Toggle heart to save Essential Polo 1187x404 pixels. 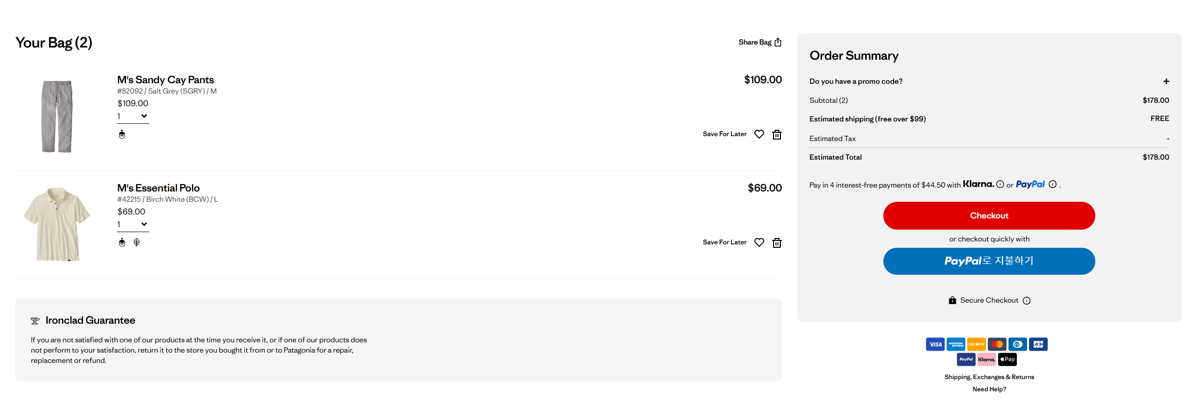click(759, 242)
